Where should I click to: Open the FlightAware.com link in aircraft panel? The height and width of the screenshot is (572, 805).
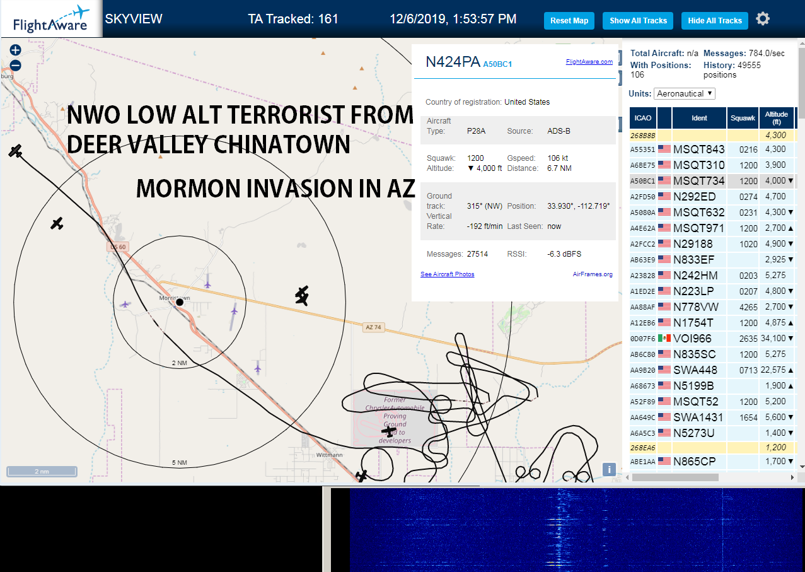tap(589, 62)
